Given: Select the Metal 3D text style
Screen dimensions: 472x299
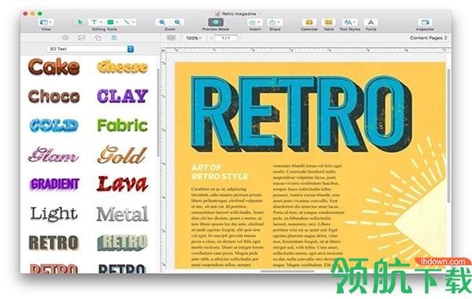Looking at the screenshot, I should (122, 213).
